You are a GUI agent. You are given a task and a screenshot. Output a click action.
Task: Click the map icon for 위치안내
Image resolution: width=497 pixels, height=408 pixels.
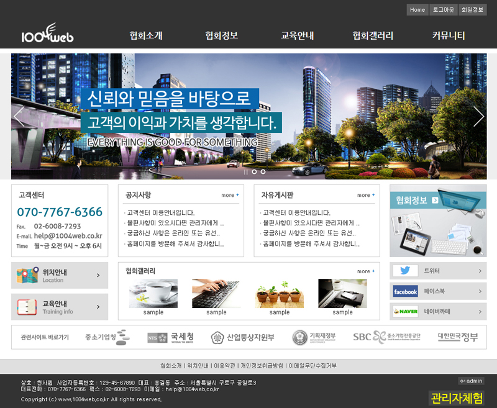(28, 275)
